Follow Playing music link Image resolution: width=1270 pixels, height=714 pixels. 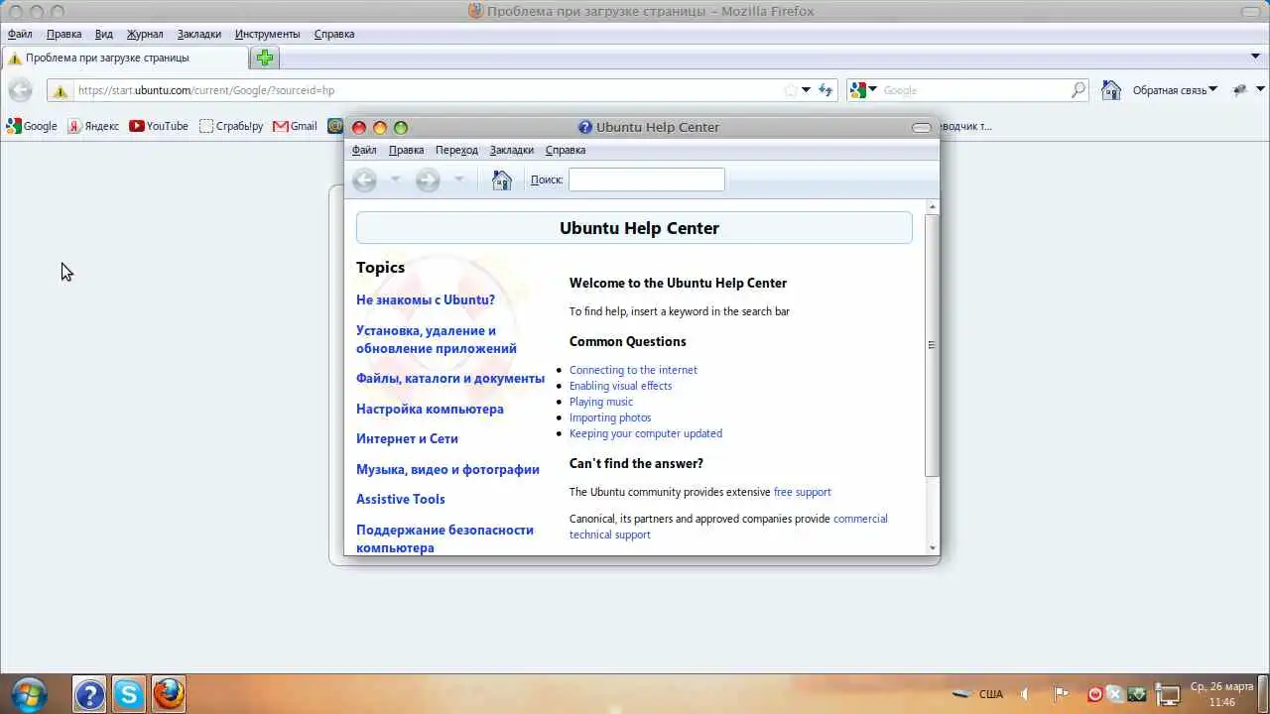click(x=601, y=402)
